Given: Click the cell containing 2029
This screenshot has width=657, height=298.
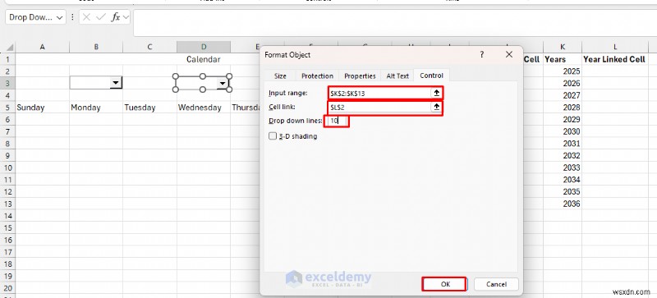Looking at the screenshot, I should click(x=563, y=120).
